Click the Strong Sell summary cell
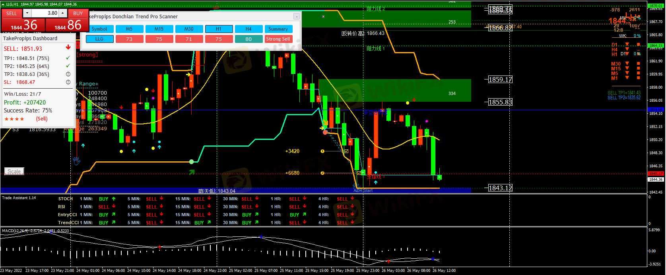 (278, 39)
